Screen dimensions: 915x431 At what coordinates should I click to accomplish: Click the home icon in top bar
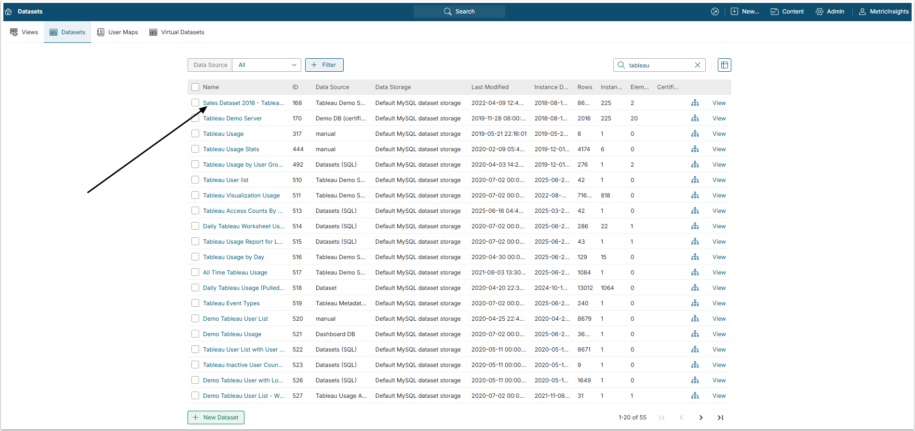(x=8, y=12)
